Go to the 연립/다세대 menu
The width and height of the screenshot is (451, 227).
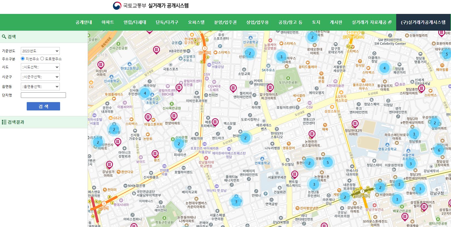click(135, 22)
